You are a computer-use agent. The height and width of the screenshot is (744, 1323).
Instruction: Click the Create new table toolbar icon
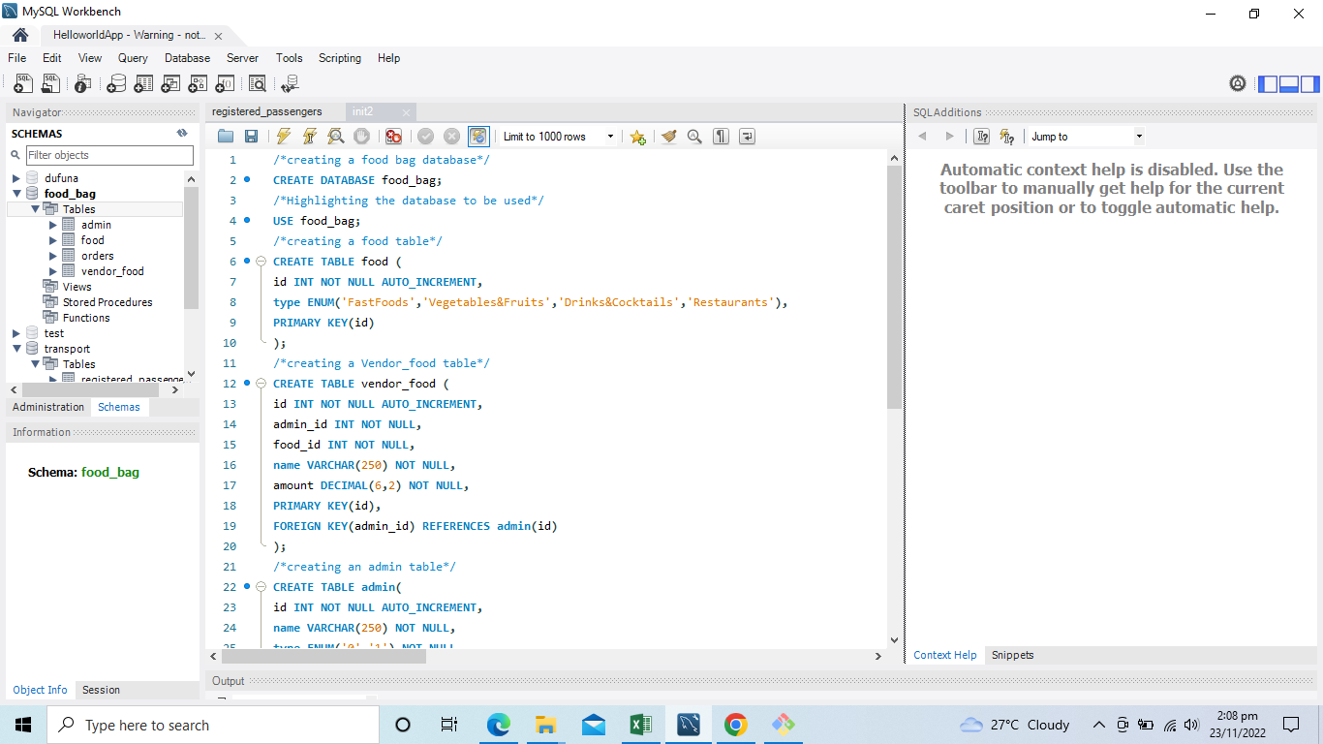[x=143, y=83]
